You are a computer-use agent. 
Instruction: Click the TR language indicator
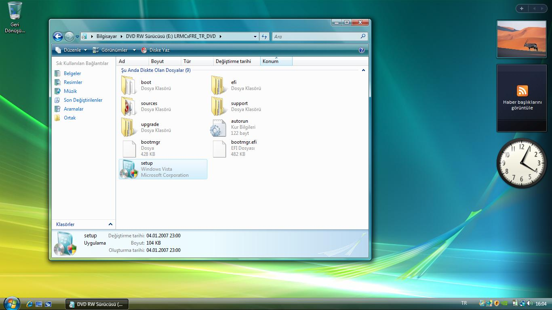[x=464, y=303]
